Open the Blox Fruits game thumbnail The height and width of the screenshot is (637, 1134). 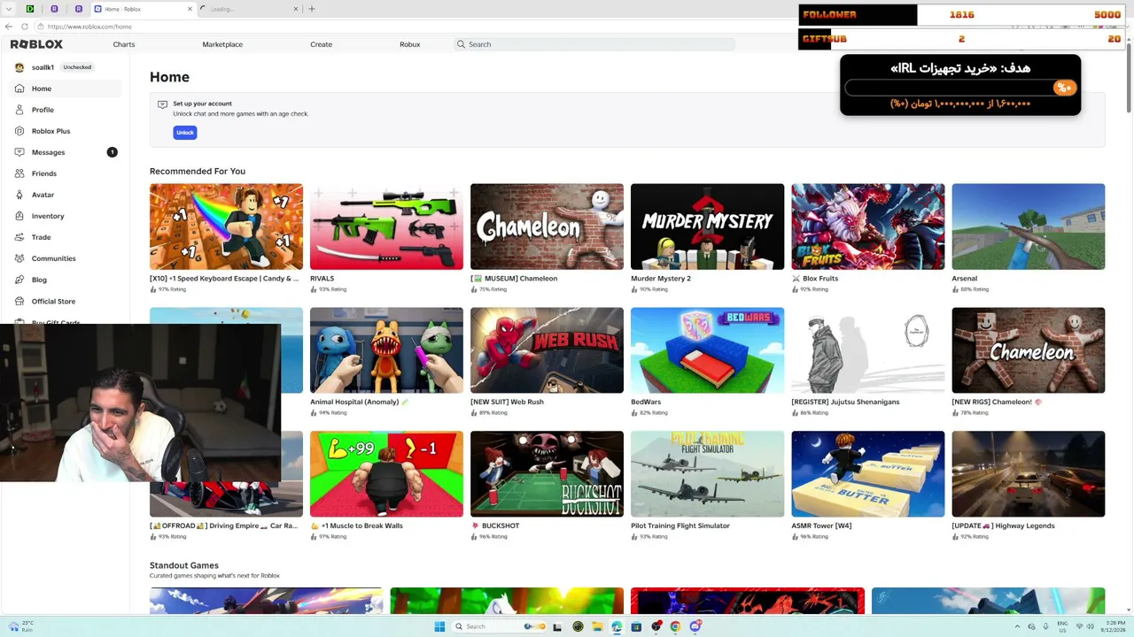[x=867, y=226]
